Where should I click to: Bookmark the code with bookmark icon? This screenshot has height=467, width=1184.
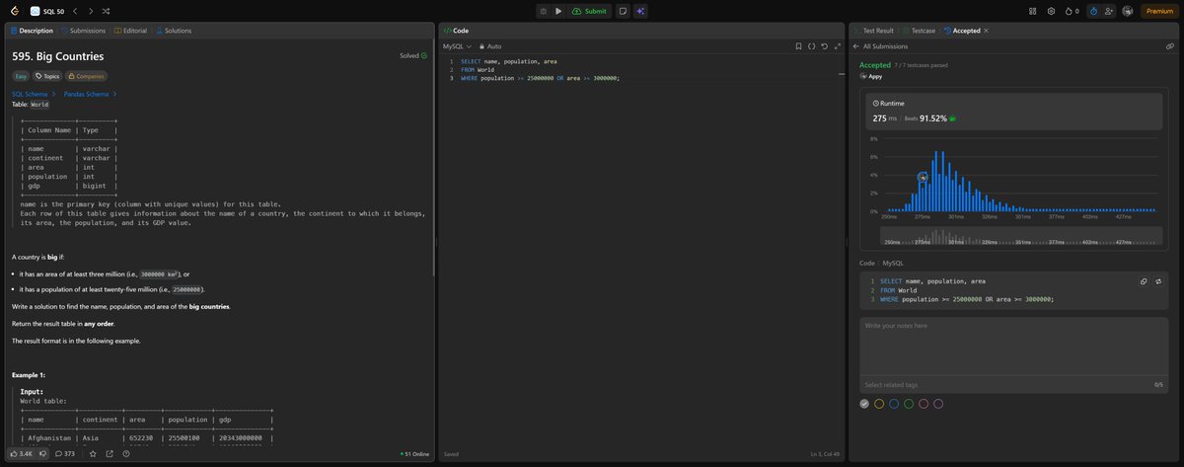tap(799, 46)
